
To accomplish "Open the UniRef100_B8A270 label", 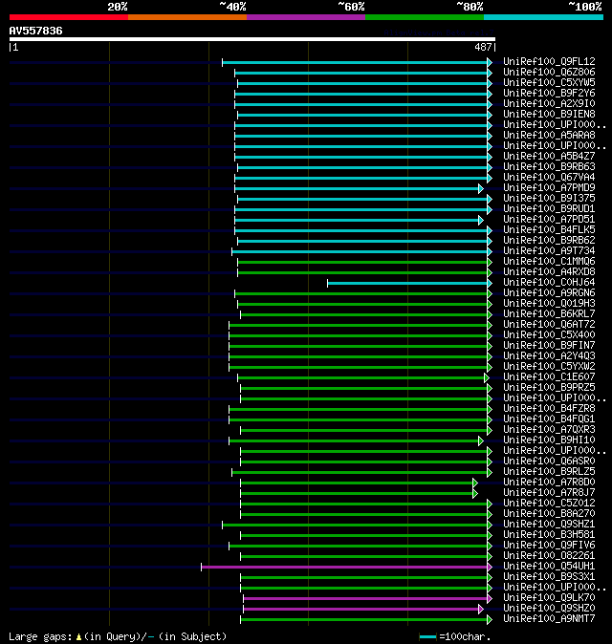I will pyautogui.click(x=549, y=514).
